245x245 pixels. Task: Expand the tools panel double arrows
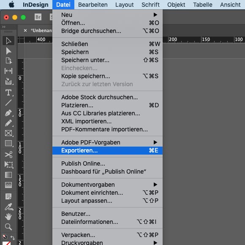pyautogui.click(x=4, y=27)
